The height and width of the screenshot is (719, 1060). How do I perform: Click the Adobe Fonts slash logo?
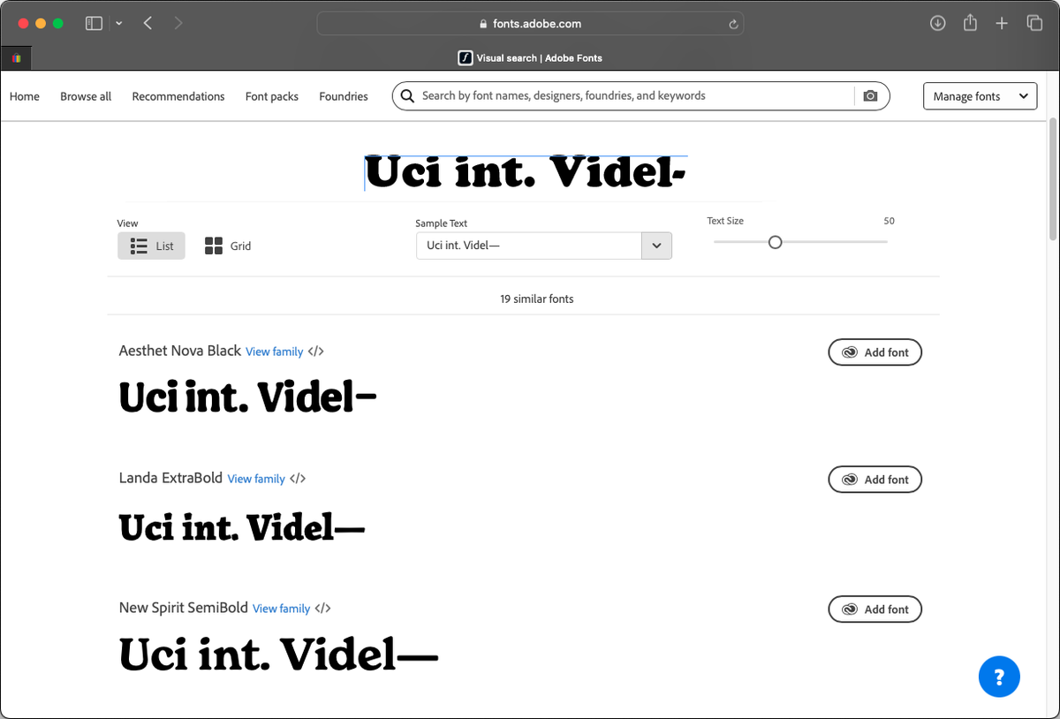(465, 58)
